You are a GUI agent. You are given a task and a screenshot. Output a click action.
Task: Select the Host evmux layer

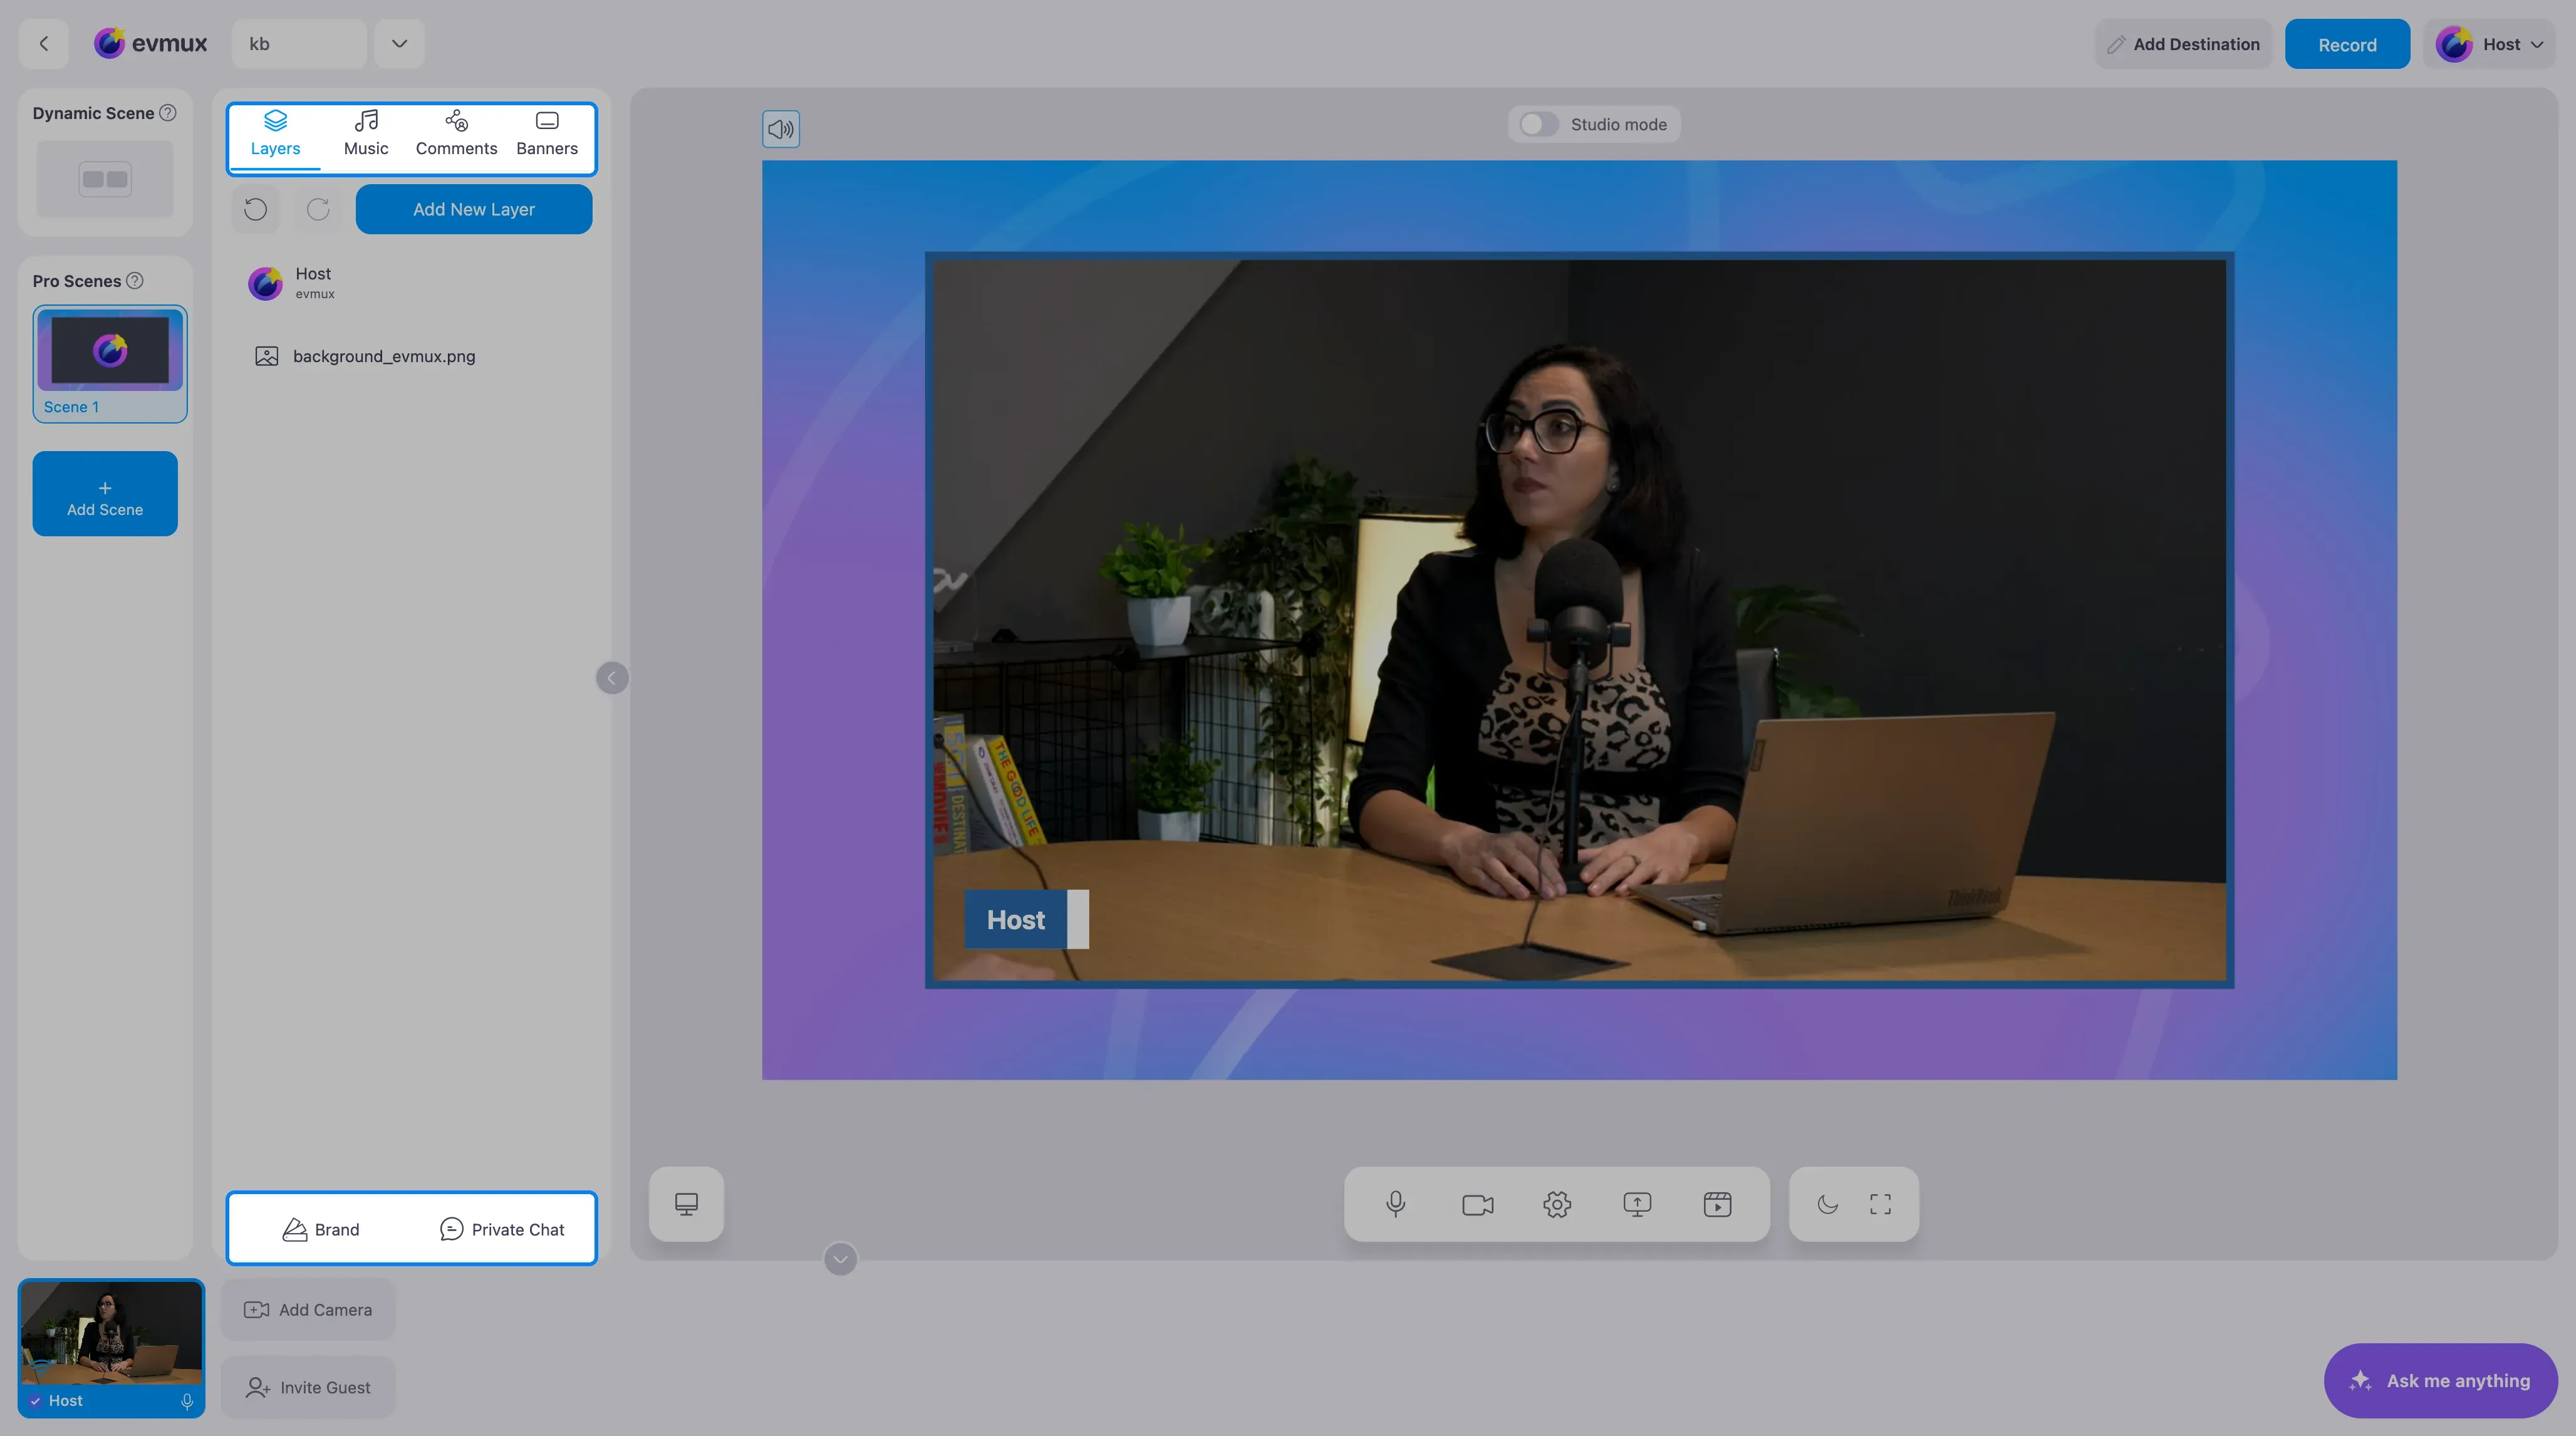[412, 283]
